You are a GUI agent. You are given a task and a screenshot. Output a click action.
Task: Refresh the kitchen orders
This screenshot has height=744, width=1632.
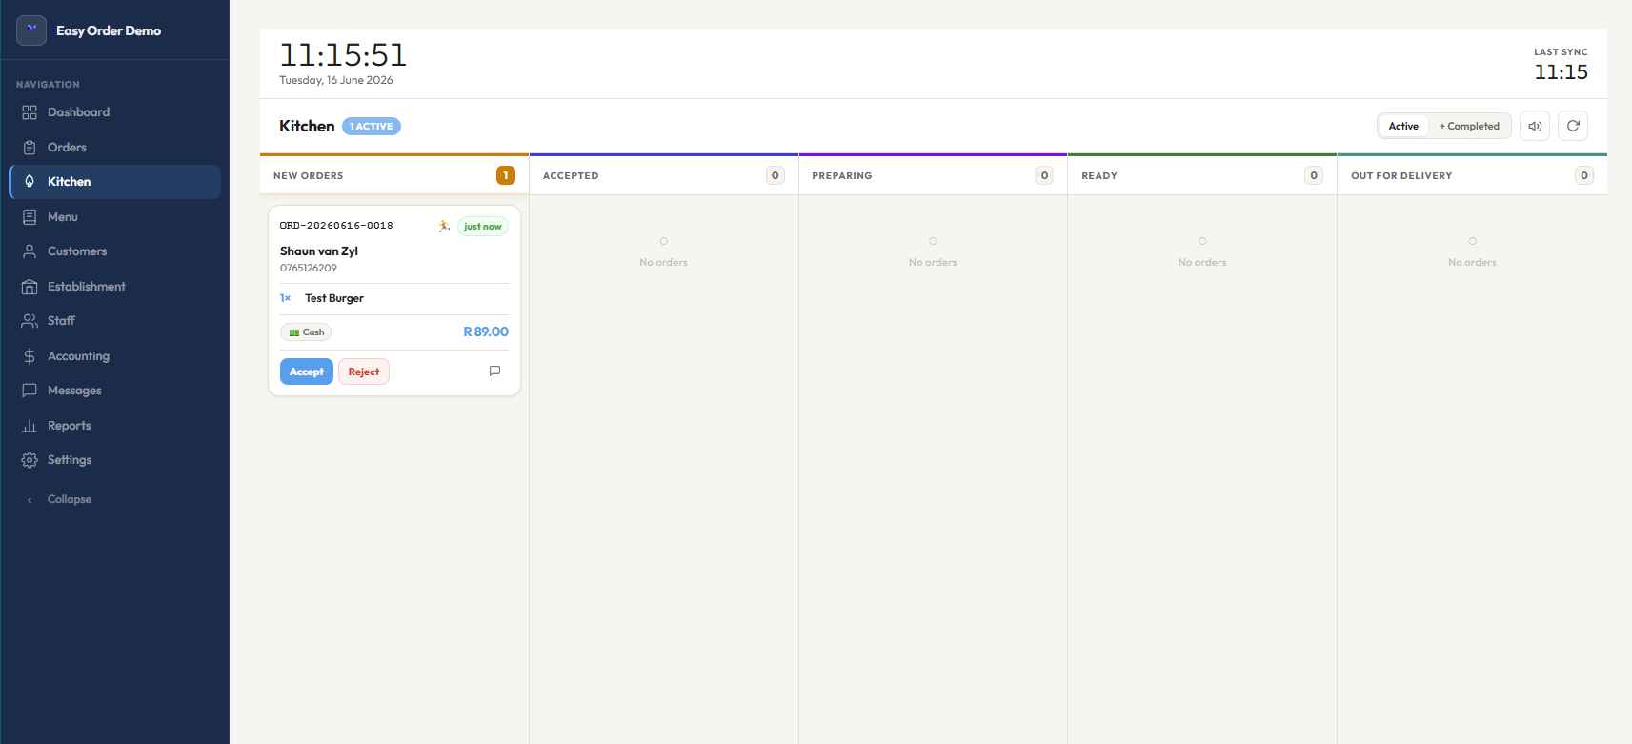coord(1573,126)
